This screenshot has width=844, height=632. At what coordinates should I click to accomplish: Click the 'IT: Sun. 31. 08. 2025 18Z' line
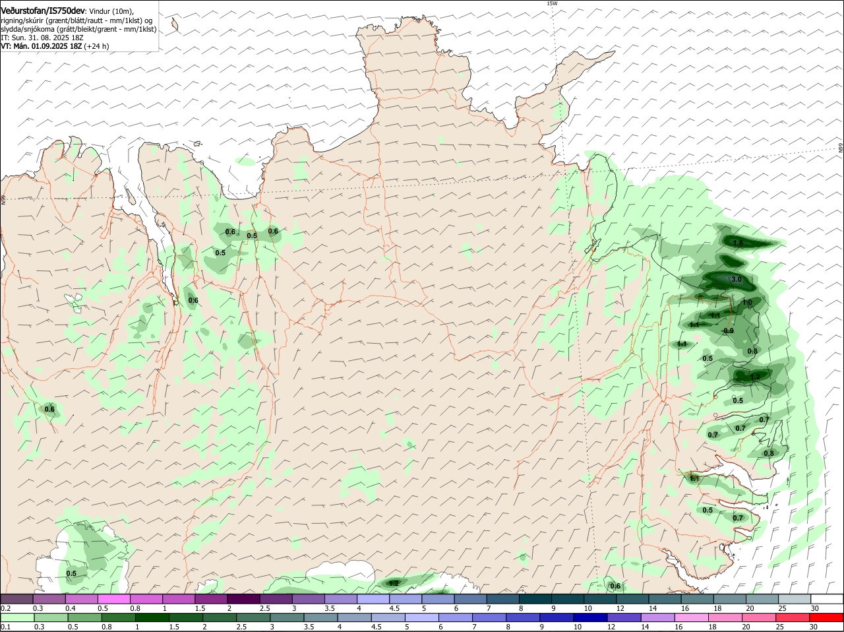click(x=42, y=38)
